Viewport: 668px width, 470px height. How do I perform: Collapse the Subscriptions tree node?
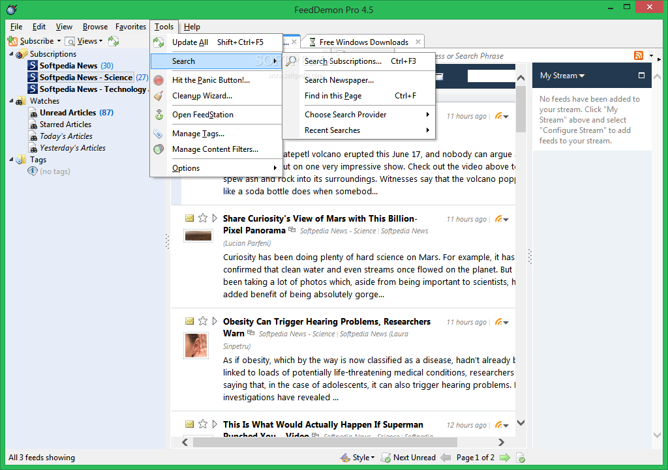[x=12, y=53]
